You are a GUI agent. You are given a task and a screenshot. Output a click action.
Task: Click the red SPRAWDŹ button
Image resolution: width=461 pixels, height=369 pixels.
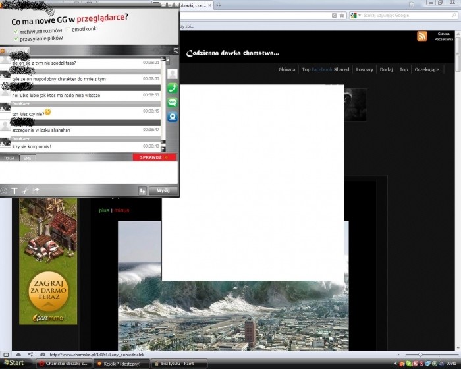click(155, 157)
